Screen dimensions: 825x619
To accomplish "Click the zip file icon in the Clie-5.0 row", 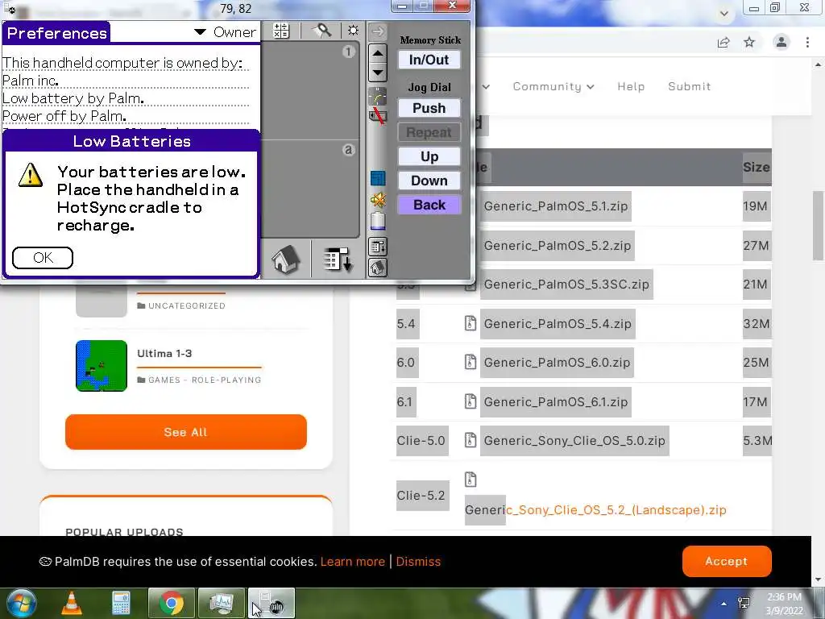I will [x=471, y=440].
